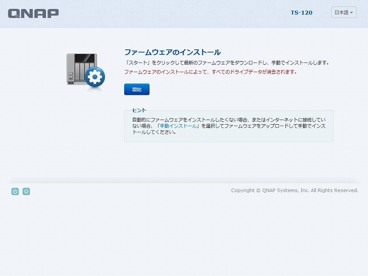Click the system restart icon at bottom left

click(x=26, y=191)
